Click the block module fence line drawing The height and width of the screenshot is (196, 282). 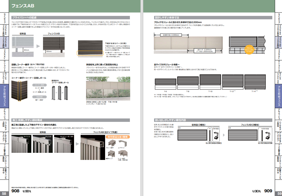(x=247, y=45)
